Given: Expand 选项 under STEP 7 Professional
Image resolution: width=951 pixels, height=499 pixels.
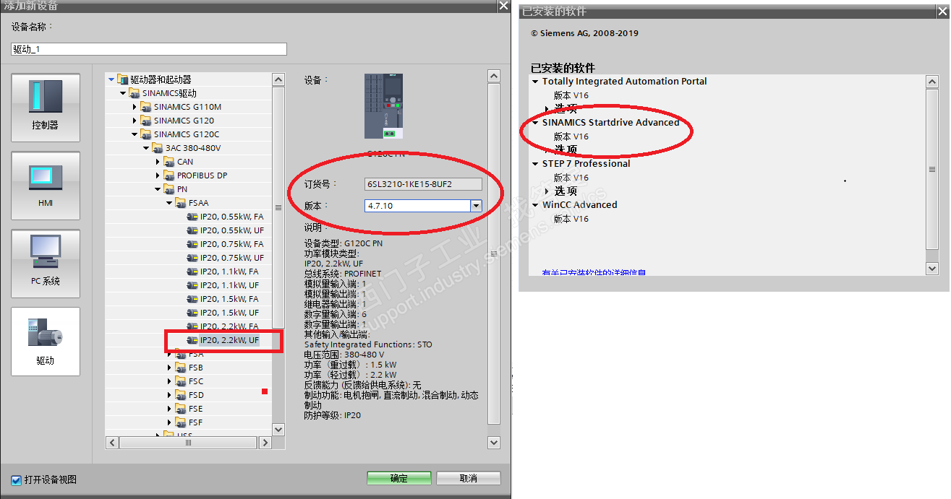Looking at the screenshot, I should pyautogui.click(x=547, y=191).
